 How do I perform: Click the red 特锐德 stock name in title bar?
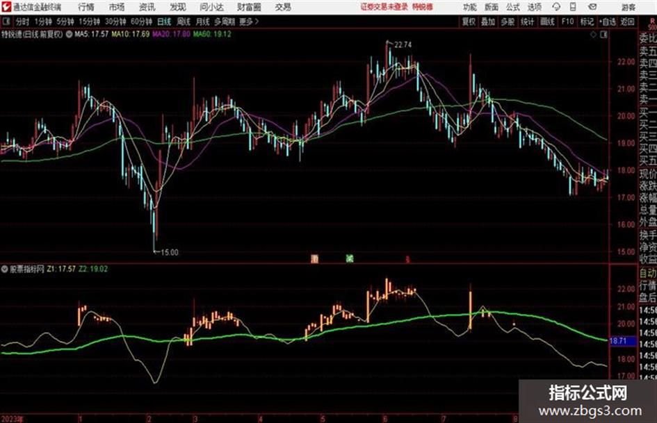point(423,7)
